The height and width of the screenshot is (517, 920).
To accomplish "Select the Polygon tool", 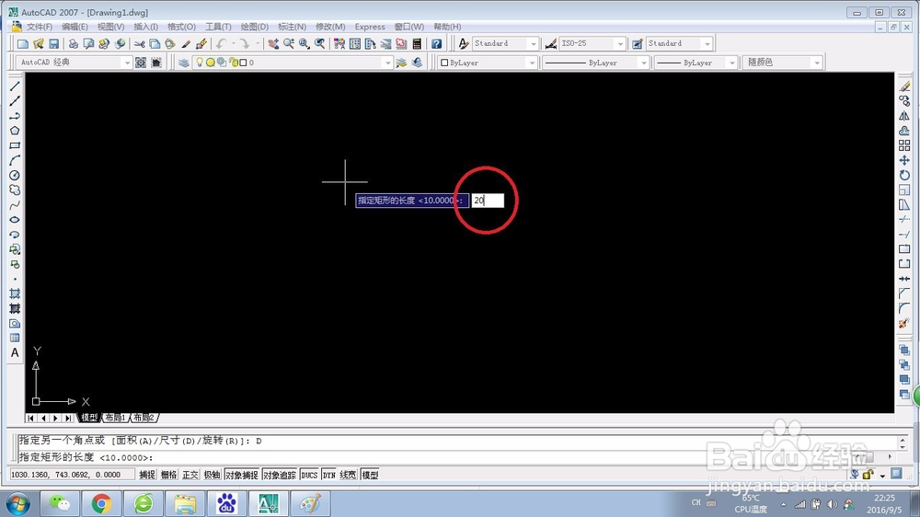I will click(x=15, y=131).
